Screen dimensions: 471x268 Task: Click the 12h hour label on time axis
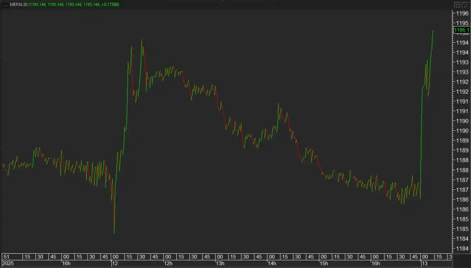pyautogui.click(x=168, y=264)
